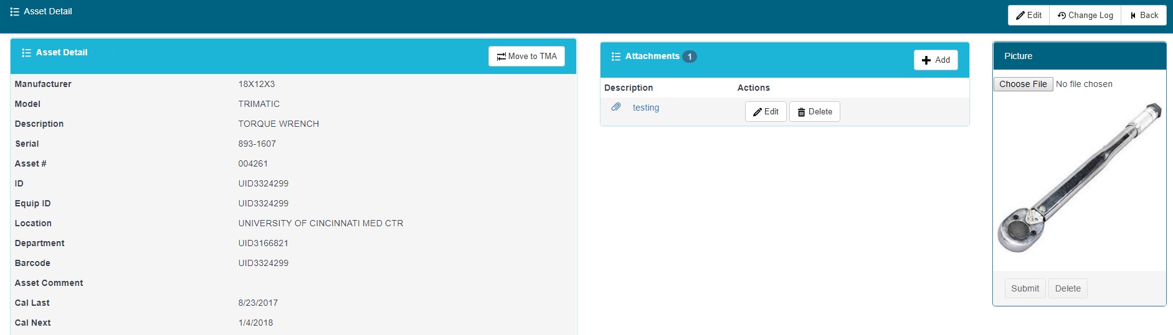Click the torque wrench picture
The height and width of the screenshot is (335, 1173).
pos(1079,178)
